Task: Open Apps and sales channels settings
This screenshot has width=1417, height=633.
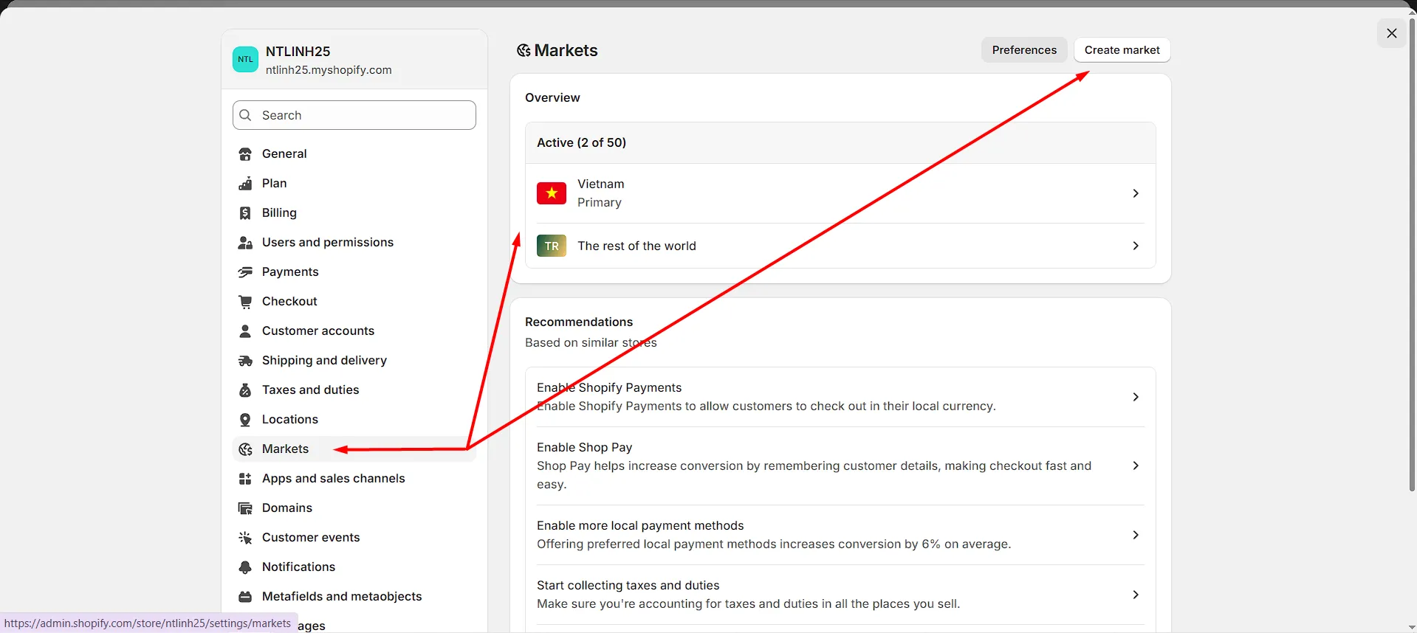Action: [333, 479]
